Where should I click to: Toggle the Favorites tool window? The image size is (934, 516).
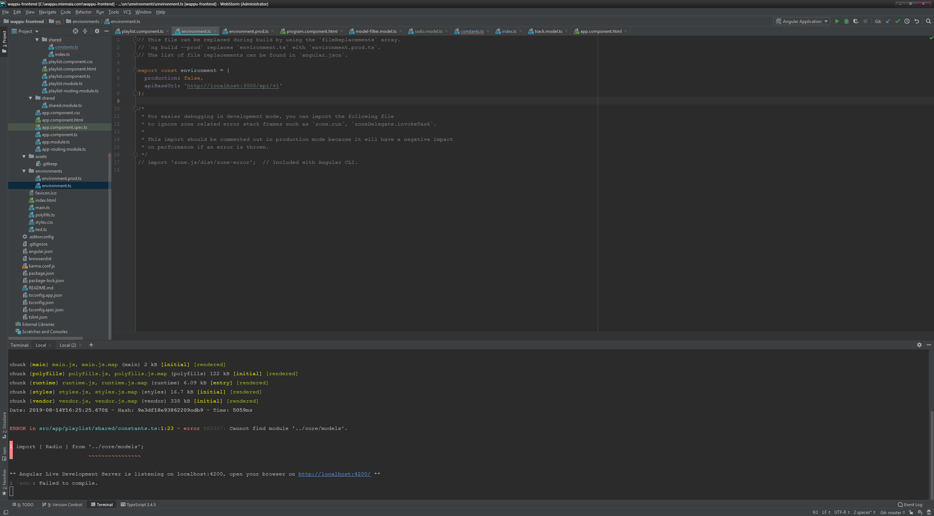pos(4,482)
